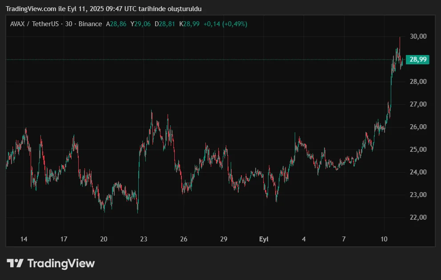Click the TradingView.com creation timestamp caption
Image resolution: width=441 pixels, height=280 pixels.
click(104, 9)
